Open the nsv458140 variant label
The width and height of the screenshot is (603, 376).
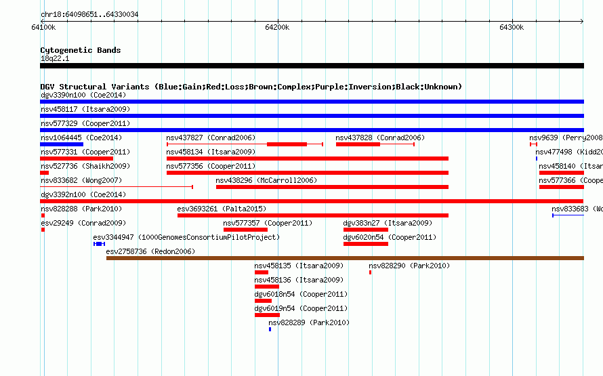pos(570,166)
